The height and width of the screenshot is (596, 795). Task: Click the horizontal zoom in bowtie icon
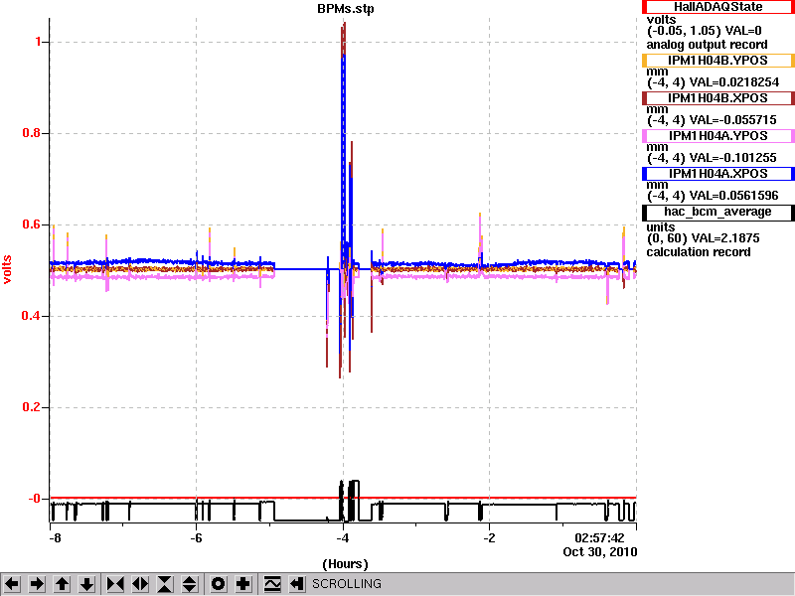[x=115, y=584]
